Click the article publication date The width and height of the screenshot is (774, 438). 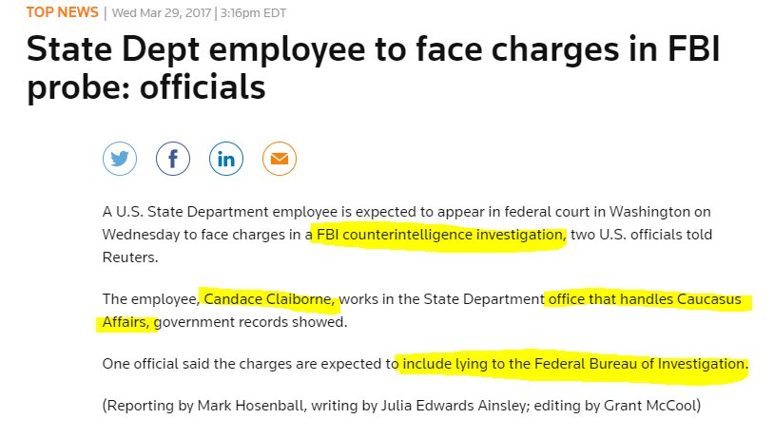[162, 12]
